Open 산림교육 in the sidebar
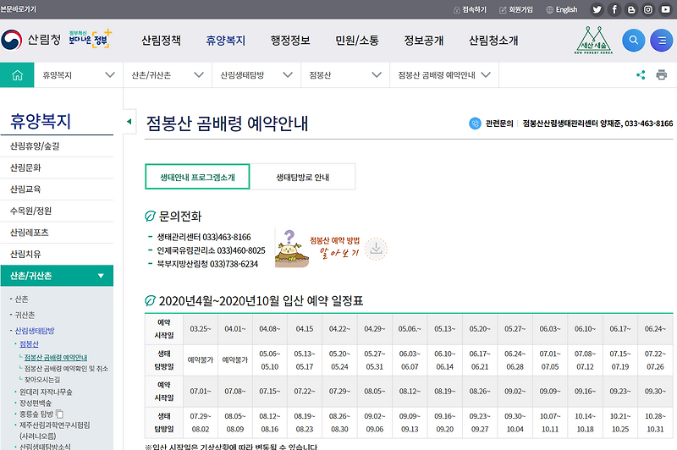 pos(57,189)
